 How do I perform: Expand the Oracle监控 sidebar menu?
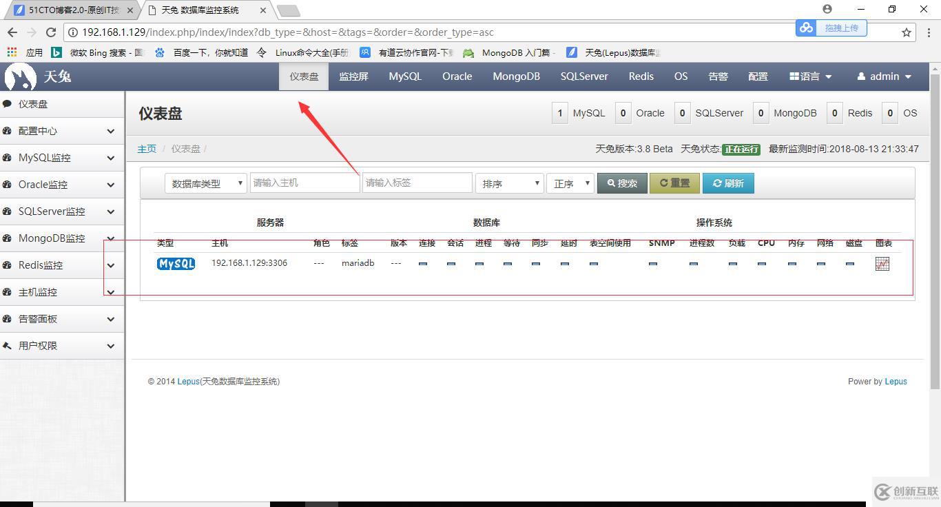[x=62, y=185]
